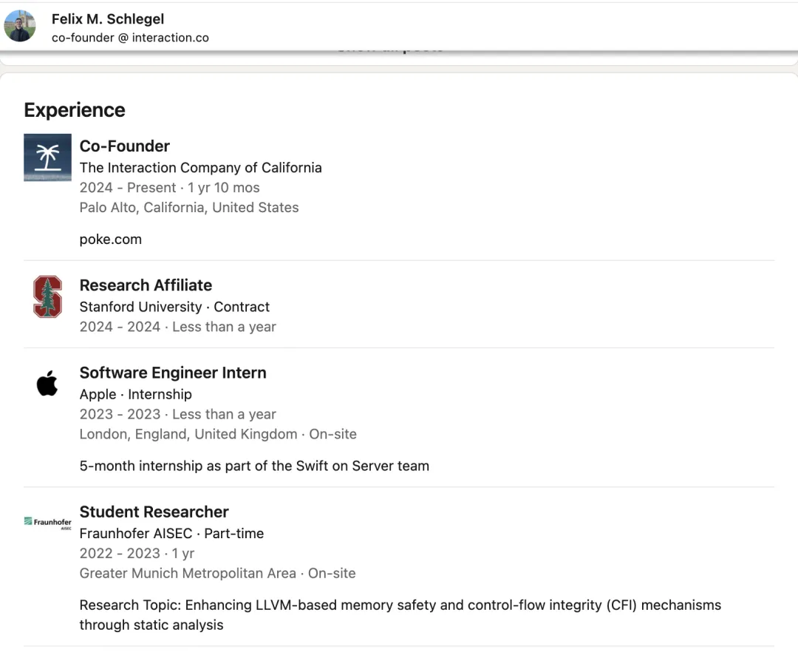
Task: Open the Software Engineer Intern title
Action: (173, 373)
